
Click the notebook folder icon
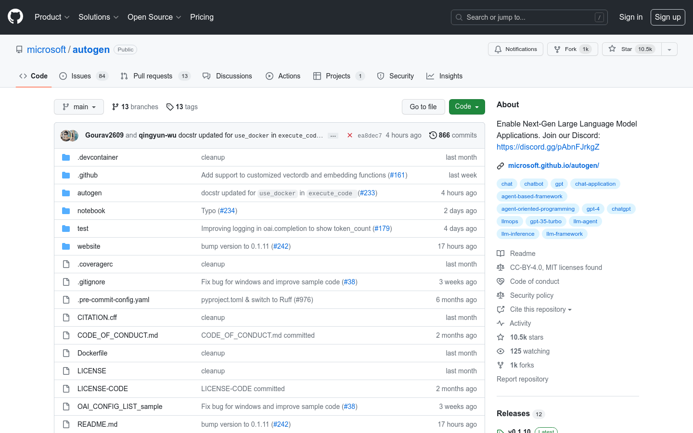coord(66,211)
